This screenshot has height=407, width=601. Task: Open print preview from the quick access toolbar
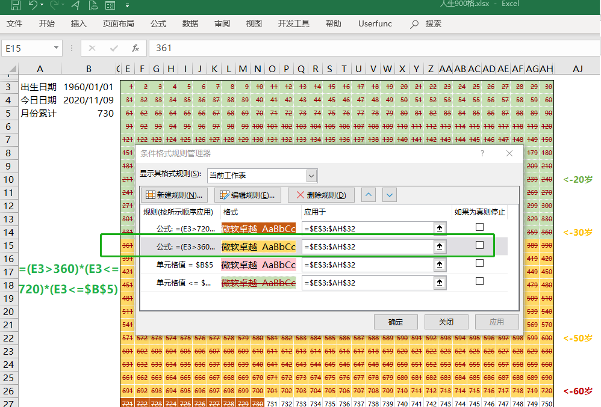pyautogui.click(x=93, y=5)
